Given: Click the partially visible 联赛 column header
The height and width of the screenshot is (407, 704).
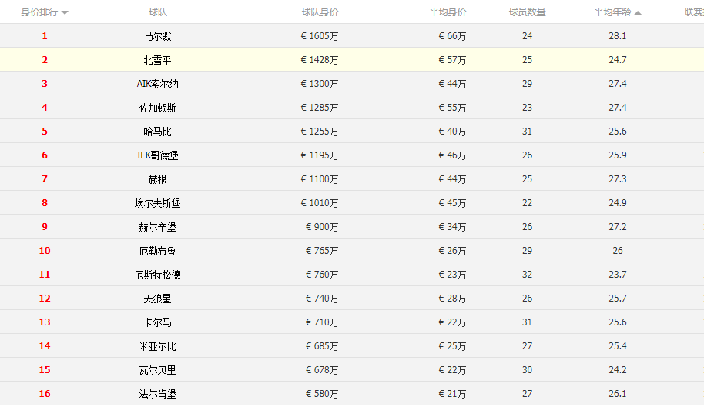Looking at the screenshot, I should click(x=693, y=12).
